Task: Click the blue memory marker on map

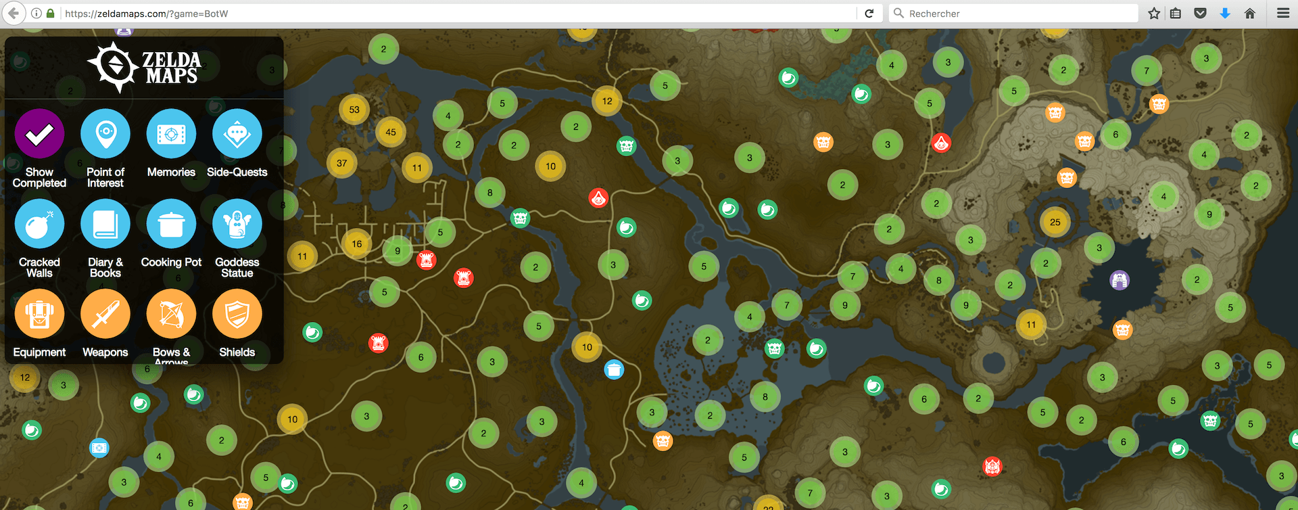Action: coord(99,448)
